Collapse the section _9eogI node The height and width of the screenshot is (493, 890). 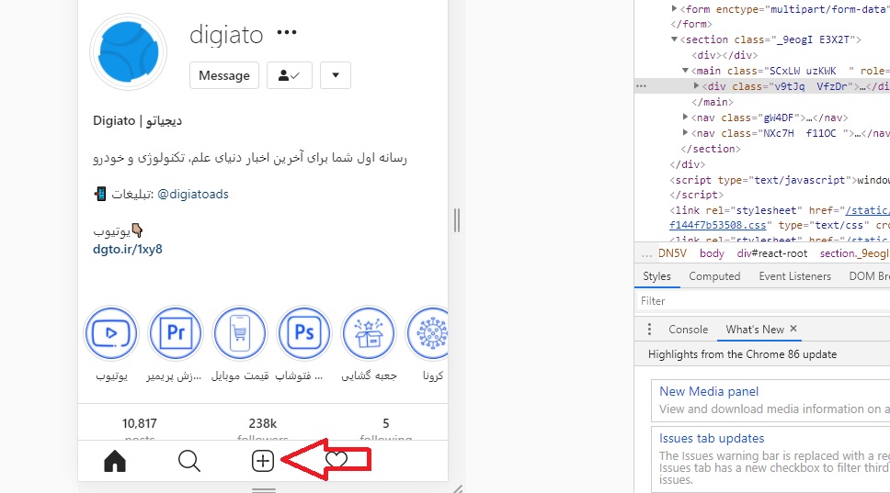[x=674, y=39]
